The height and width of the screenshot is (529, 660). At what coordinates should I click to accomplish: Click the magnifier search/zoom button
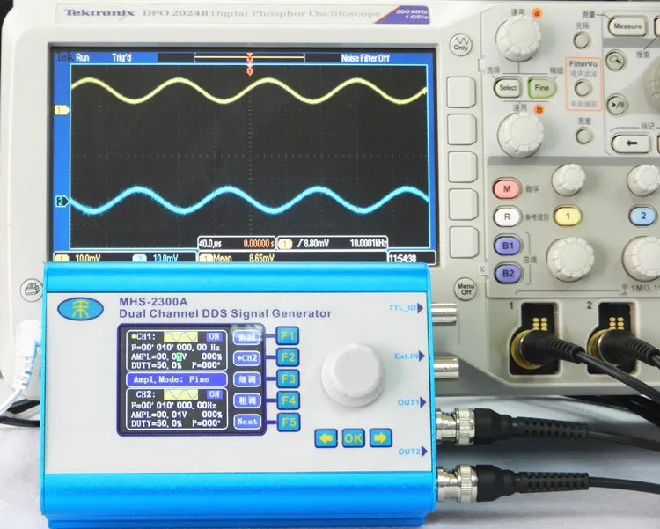[616, 61]
